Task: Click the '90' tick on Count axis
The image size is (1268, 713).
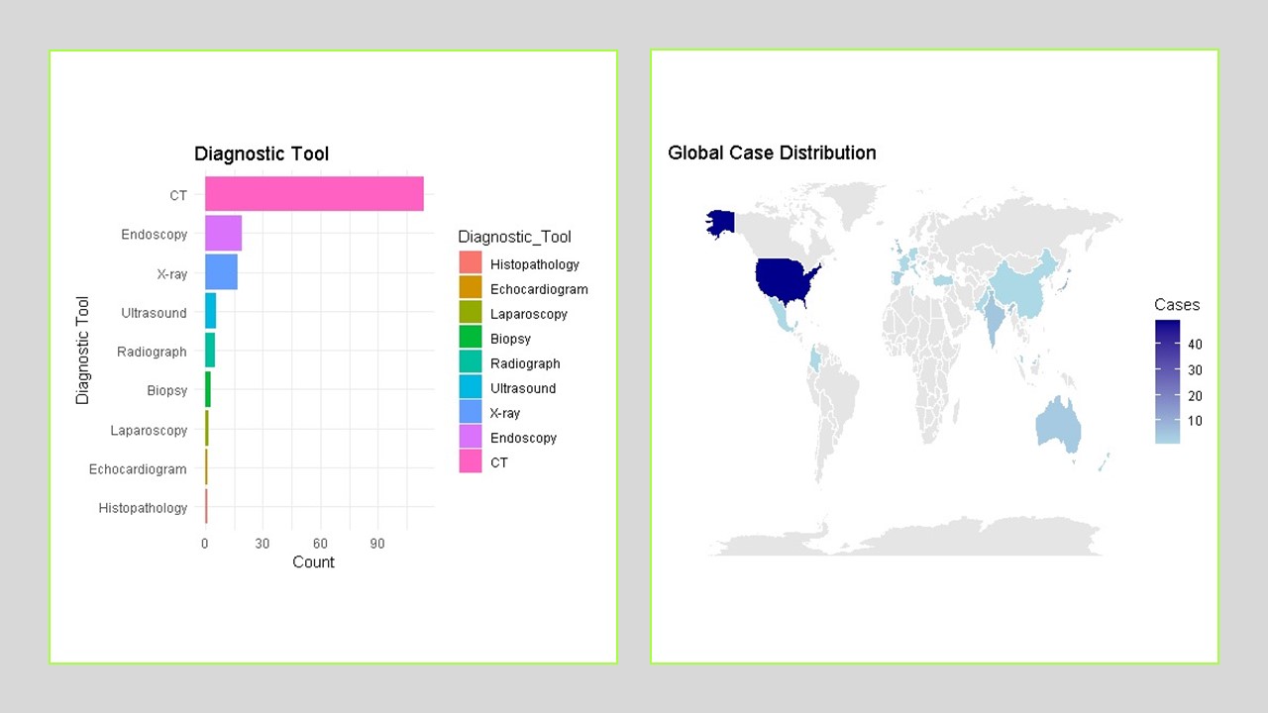Action: tap(377, 544)
